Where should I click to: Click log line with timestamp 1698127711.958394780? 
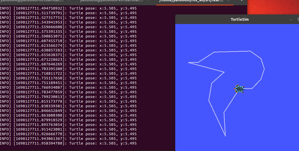click(x=68, y=143)
